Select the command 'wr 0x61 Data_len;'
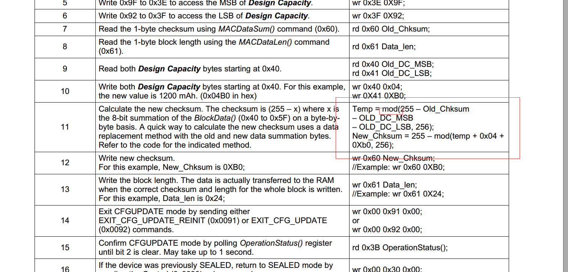This screenshot has width=568, height=272. [385, 185]
